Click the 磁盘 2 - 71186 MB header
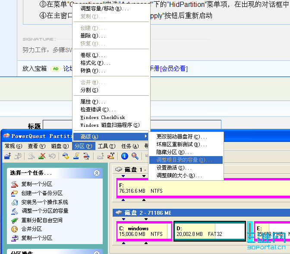Viewport: 290px width, 254px height. pyautogui.click(x=201, y=213)
